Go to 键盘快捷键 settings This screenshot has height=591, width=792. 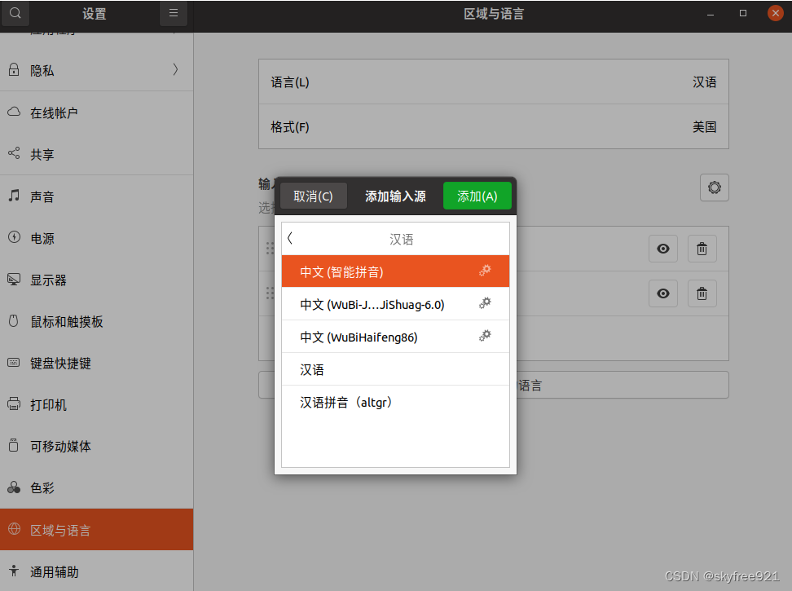coord(96,364)
